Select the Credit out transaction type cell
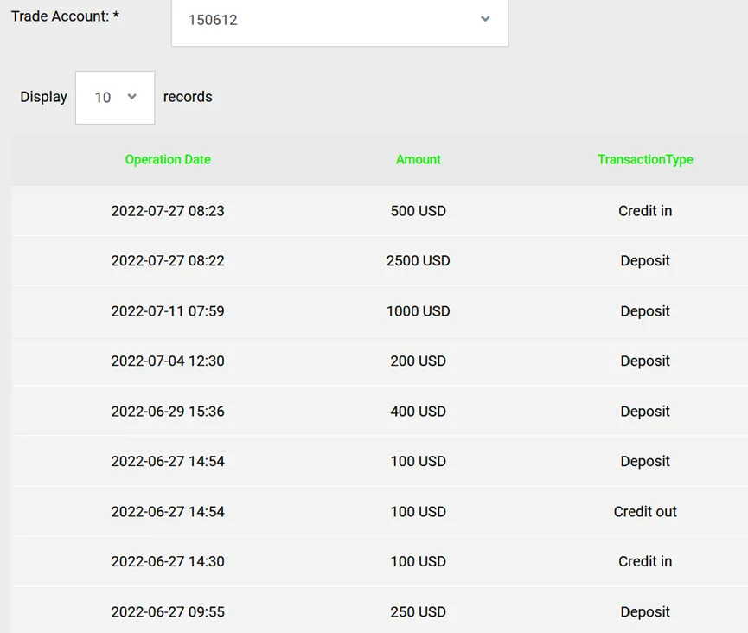 pos(645,511)
